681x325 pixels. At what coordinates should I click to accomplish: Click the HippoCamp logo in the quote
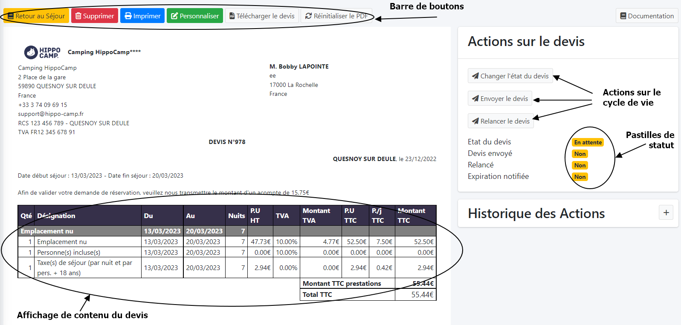click(42, 52)
